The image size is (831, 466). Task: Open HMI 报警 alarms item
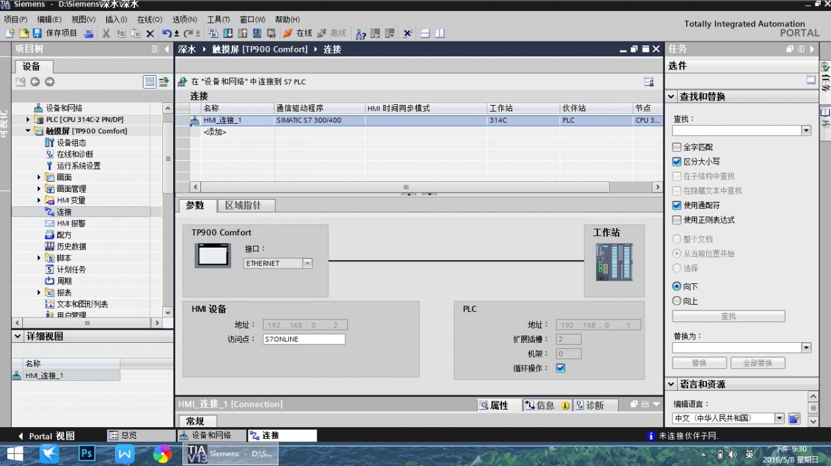(x=71, y=223)
